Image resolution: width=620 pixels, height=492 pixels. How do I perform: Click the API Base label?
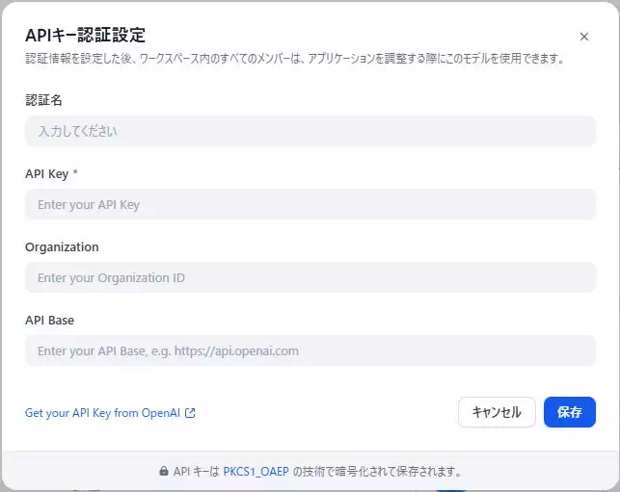[x=49, y=320]
